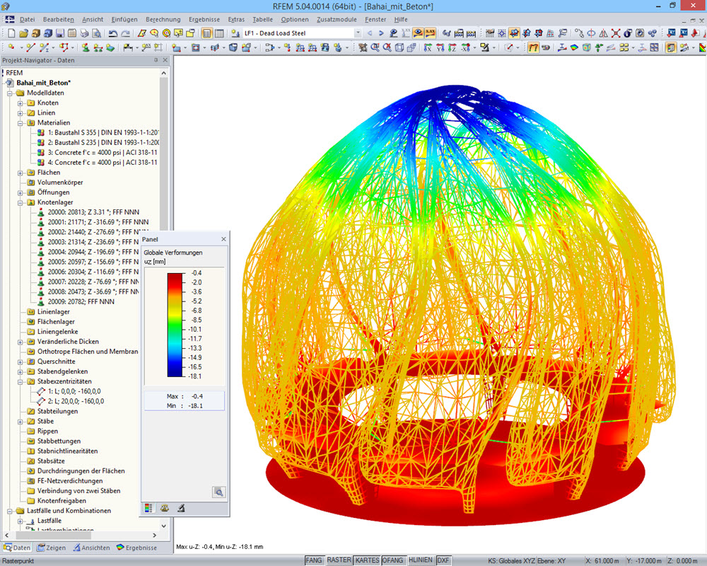Open the factors tab in Panel

point(165,508)
